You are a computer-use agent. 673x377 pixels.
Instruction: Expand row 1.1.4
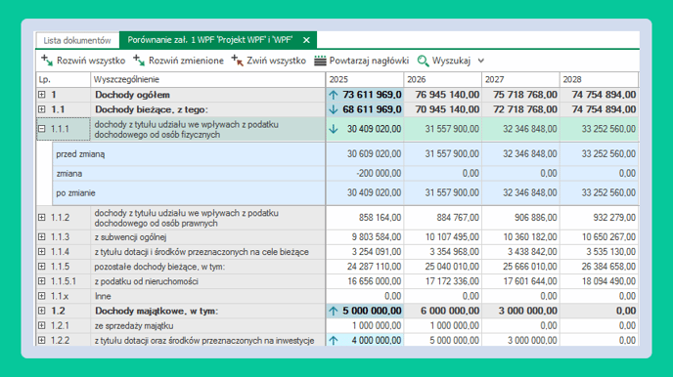tap(42, 252)
